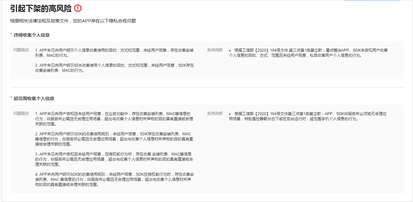Viewport: 413px width, 202px height.
Task: Click the 条例说明 label in 超范围收集 section
Action: click(x=215, y=114)
